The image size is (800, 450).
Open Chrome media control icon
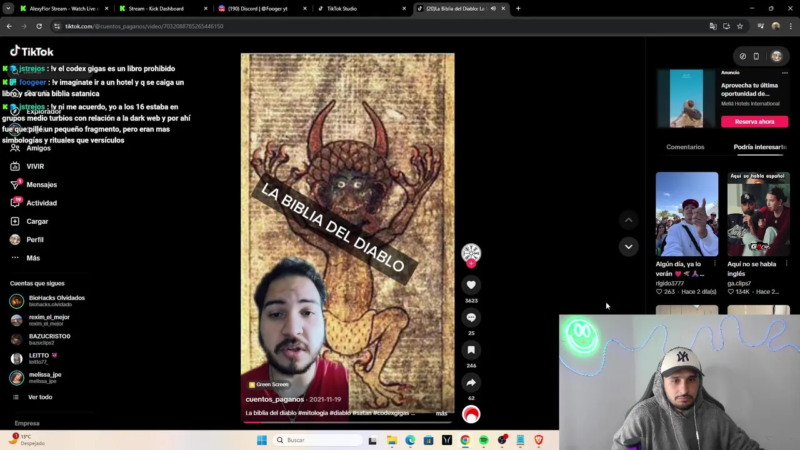[761, 26]
